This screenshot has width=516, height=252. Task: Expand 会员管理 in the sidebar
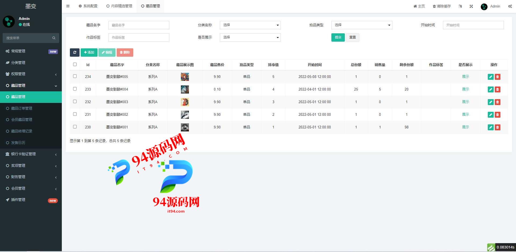tap(31, 188)
